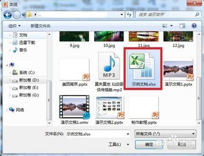Click the 文件名 input field
Viewport: 204px width, 156px height.
(98, 134)
